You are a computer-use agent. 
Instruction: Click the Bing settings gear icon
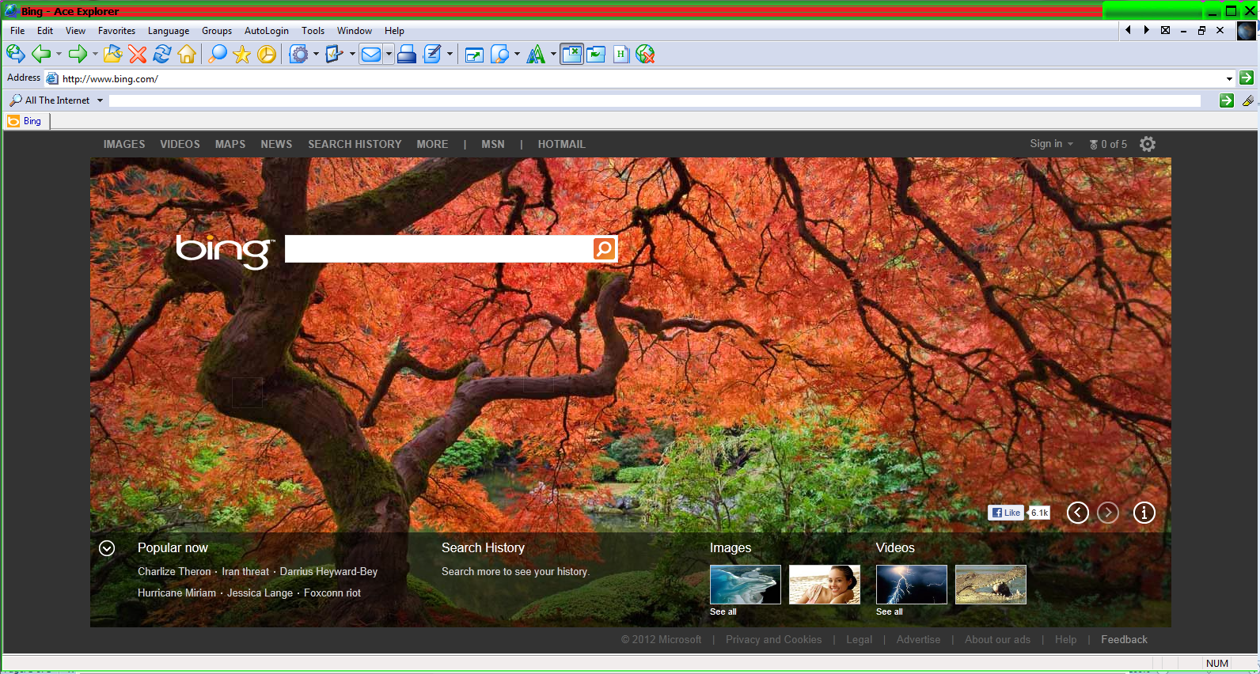[x=1148, y=144]
